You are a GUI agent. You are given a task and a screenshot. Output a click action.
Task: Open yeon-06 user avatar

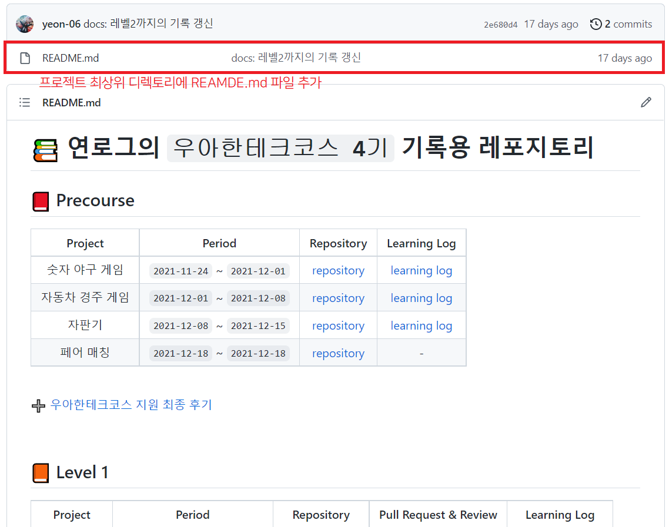click(x=25, y=24)
